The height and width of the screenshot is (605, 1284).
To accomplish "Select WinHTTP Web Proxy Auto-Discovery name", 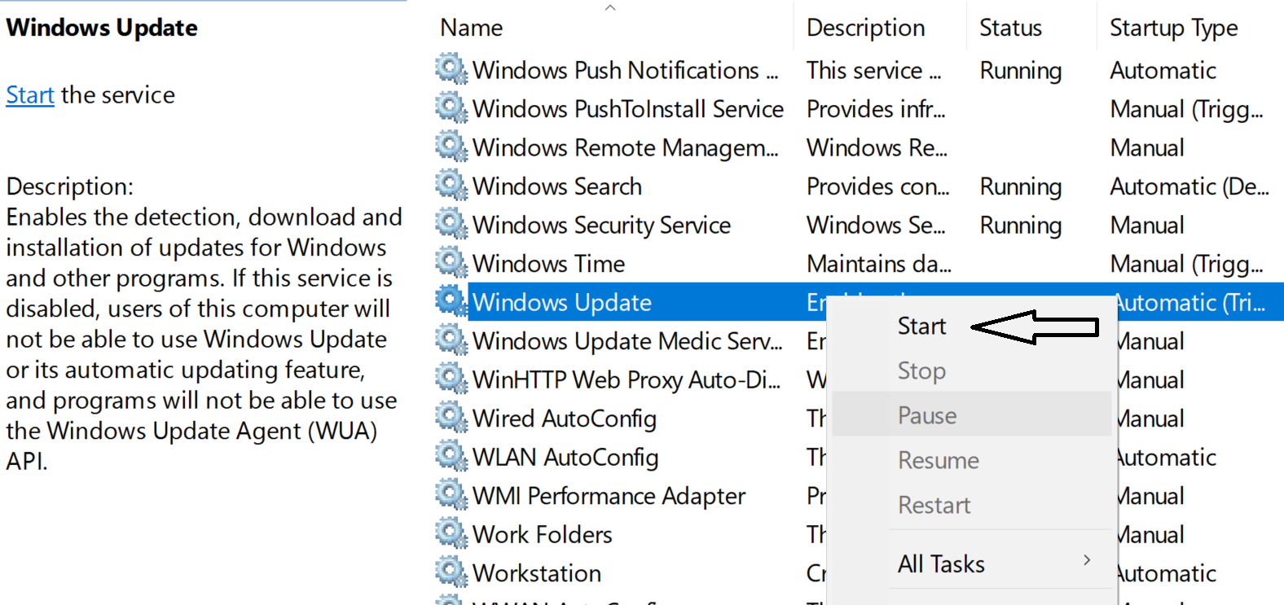I will (x=627, y=380).
